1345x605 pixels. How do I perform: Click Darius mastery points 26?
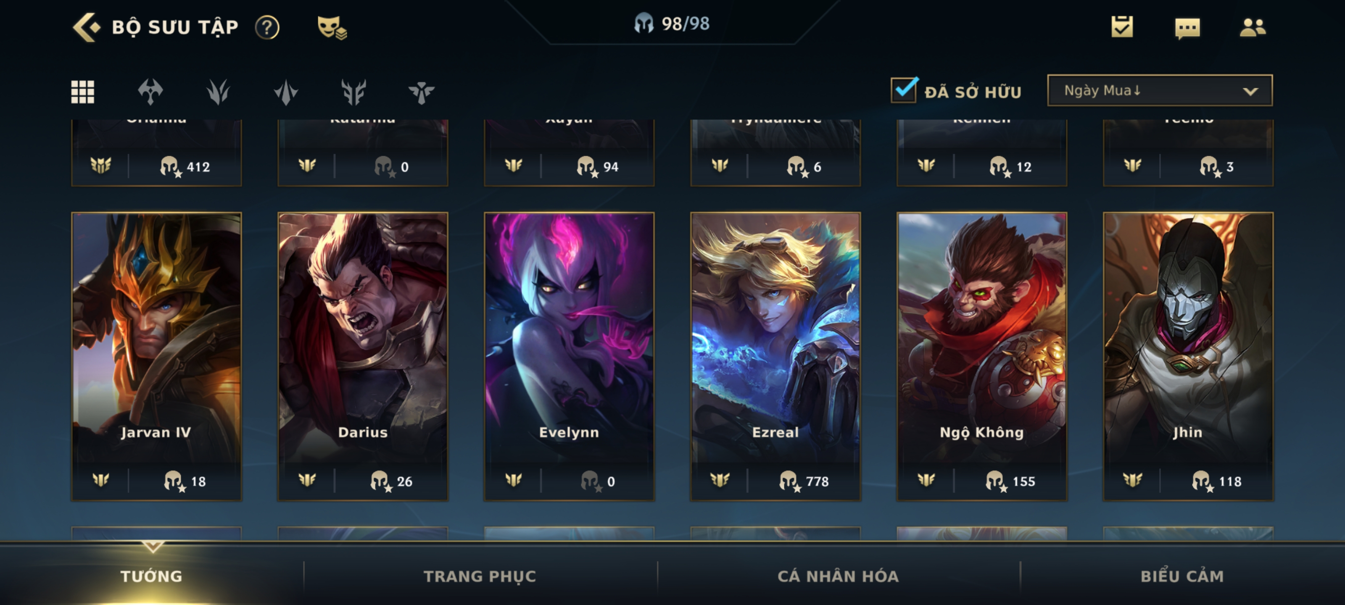click(x=391, y=481)
